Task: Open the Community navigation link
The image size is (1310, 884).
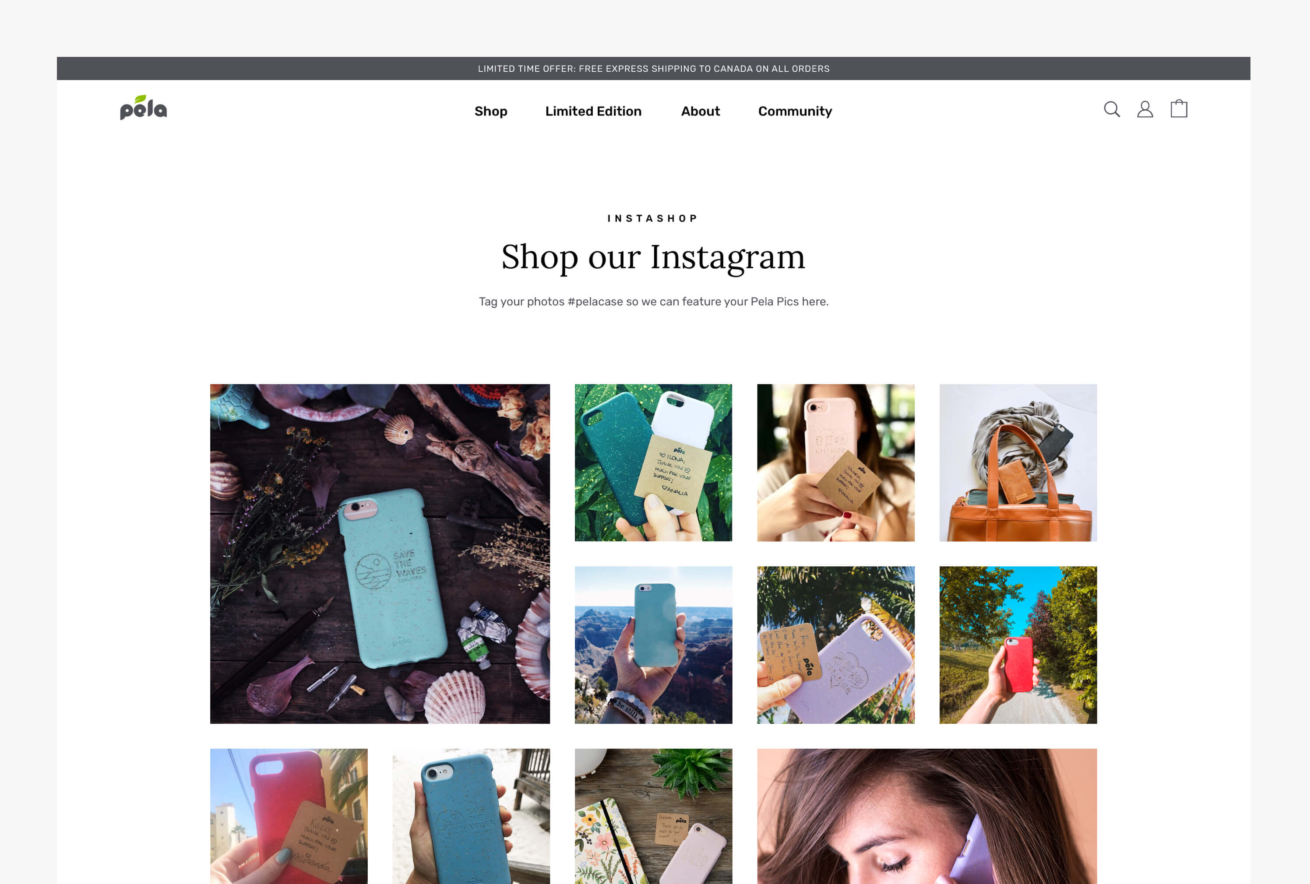Action: pyautogui.click(x=795, y=112)
